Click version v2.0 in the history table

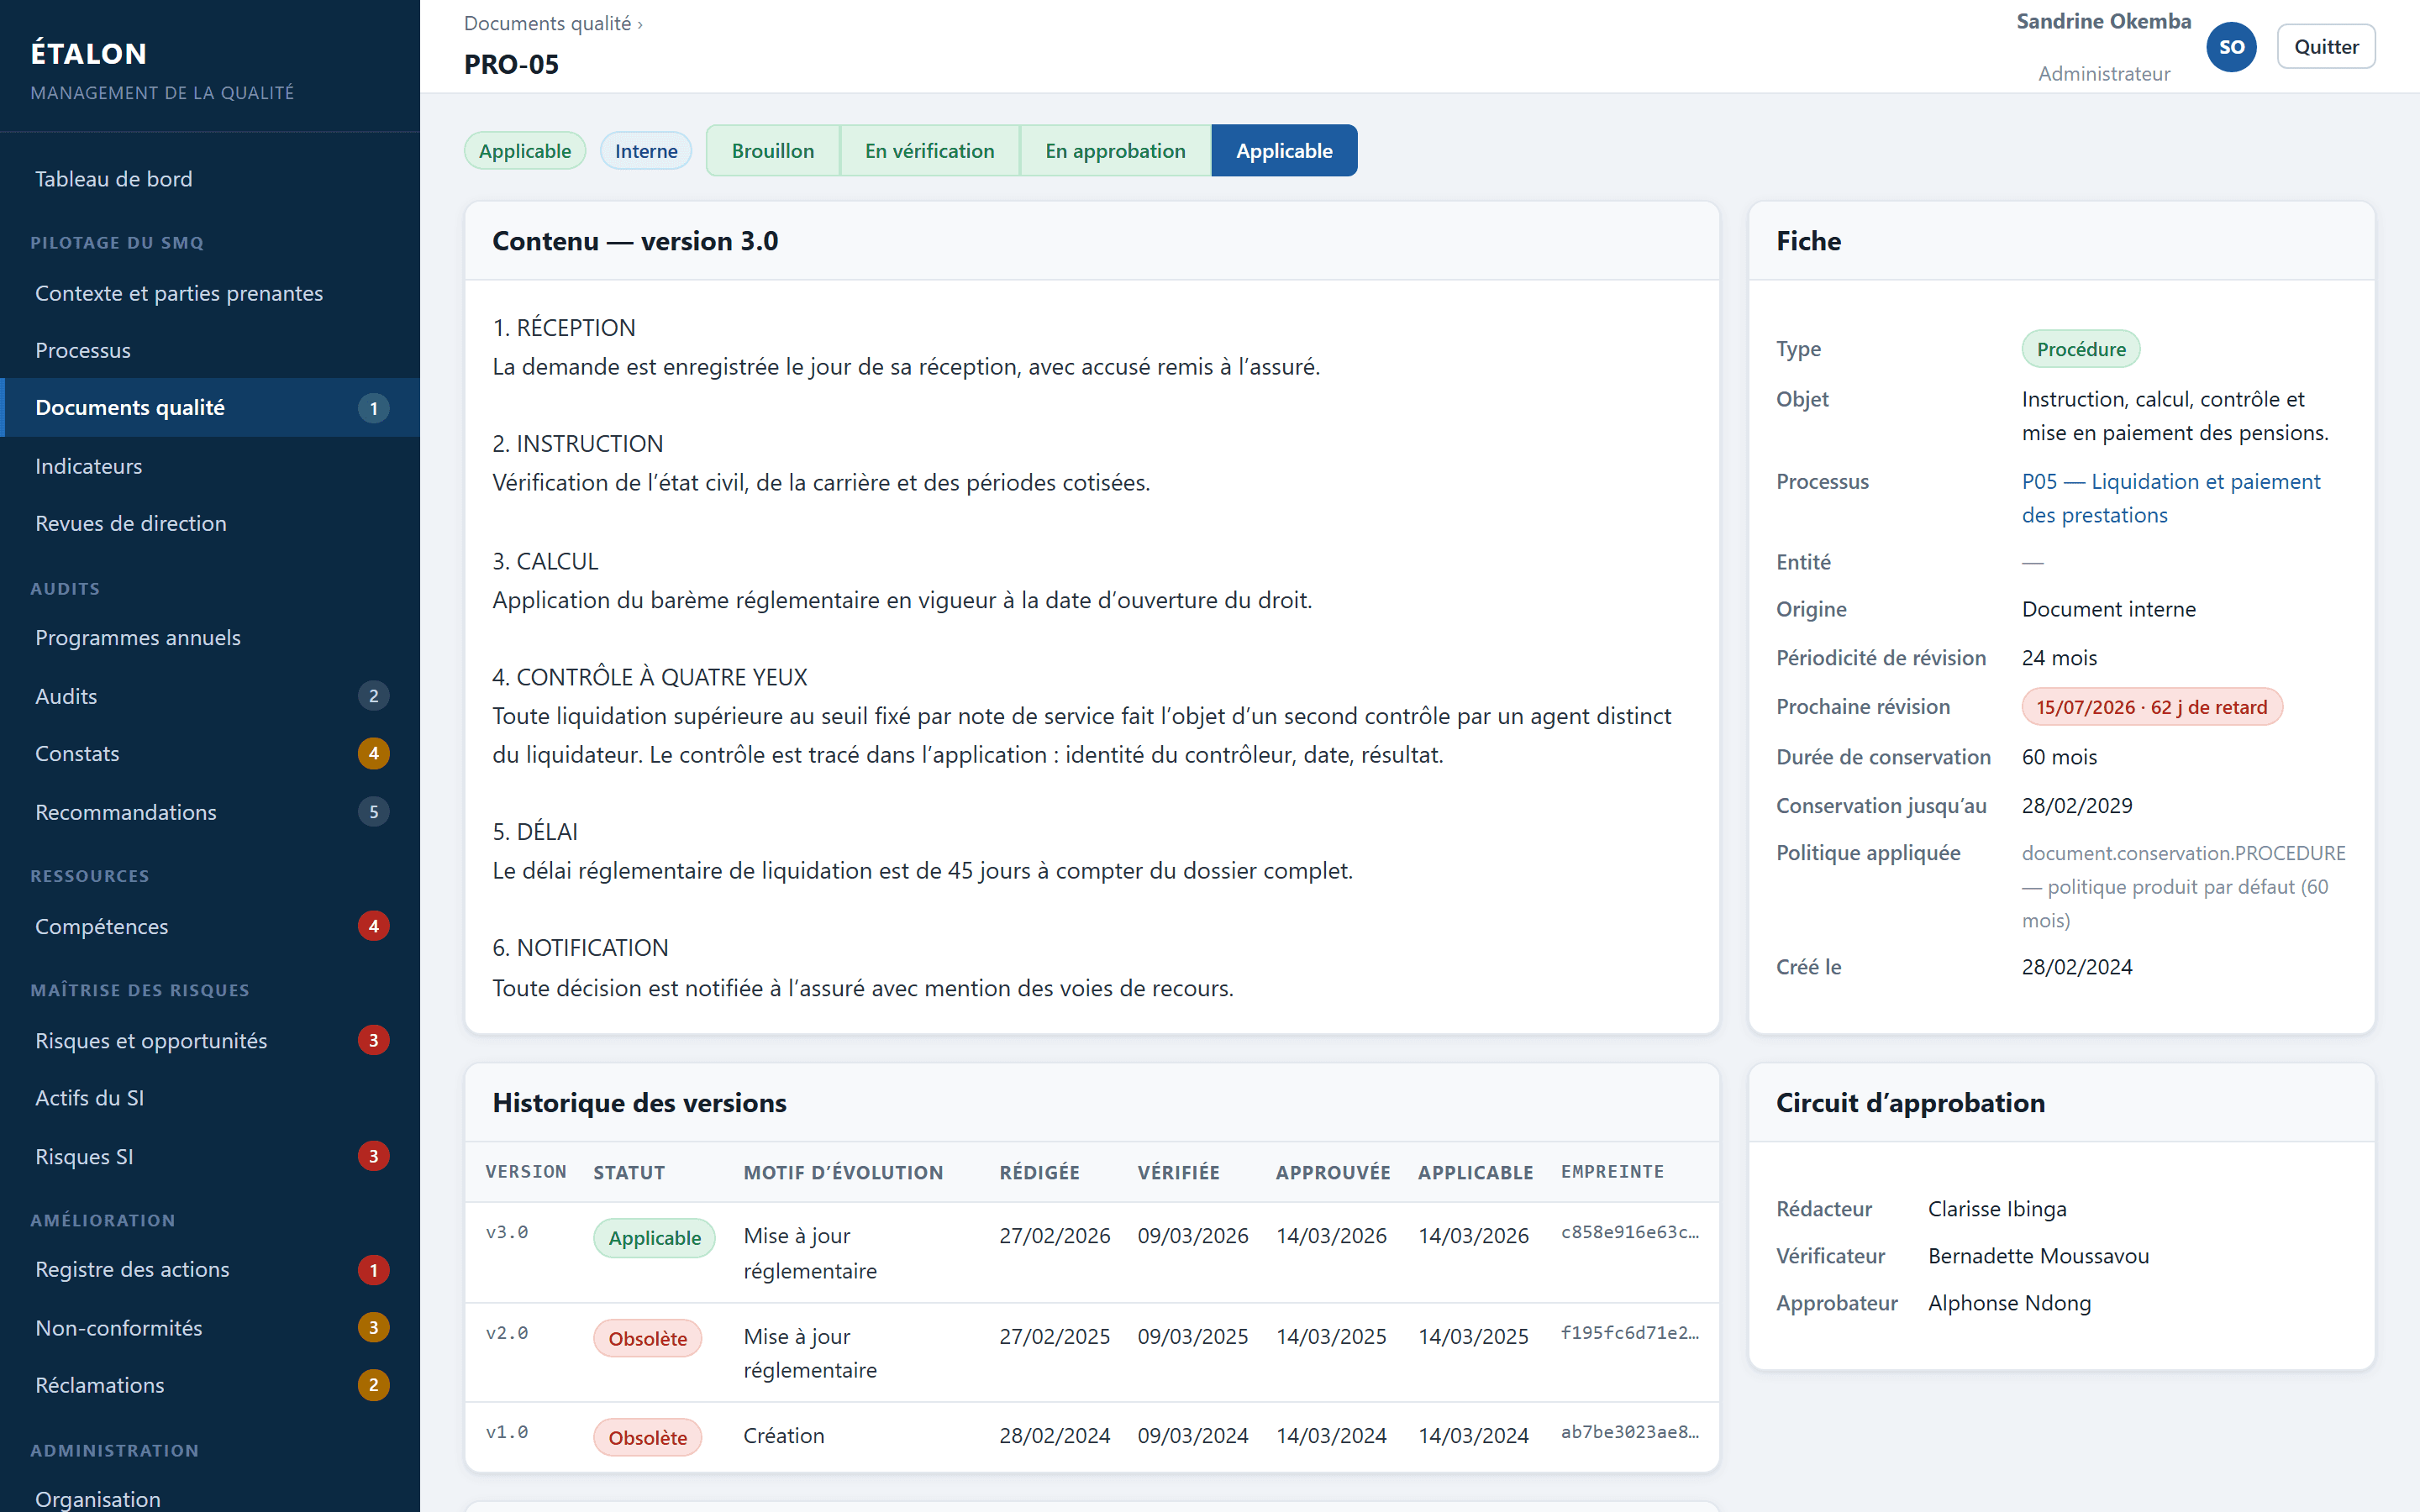click(x=507, y=1333)
